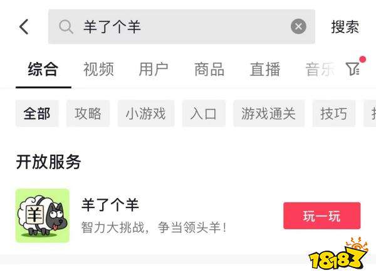This screenshot has height=280, width=376.
Task: Select the 全部 filter chip
Action: point(37,113)
